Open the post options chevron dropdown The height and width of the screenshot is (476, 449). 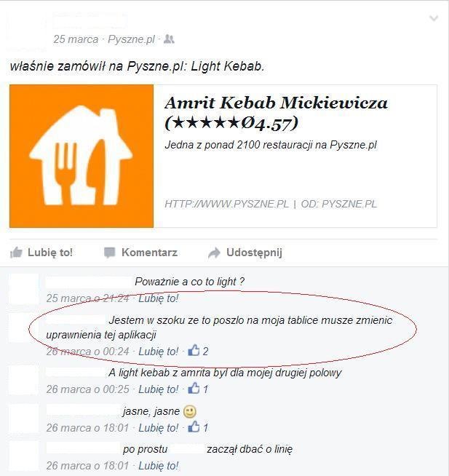[434, 18]
